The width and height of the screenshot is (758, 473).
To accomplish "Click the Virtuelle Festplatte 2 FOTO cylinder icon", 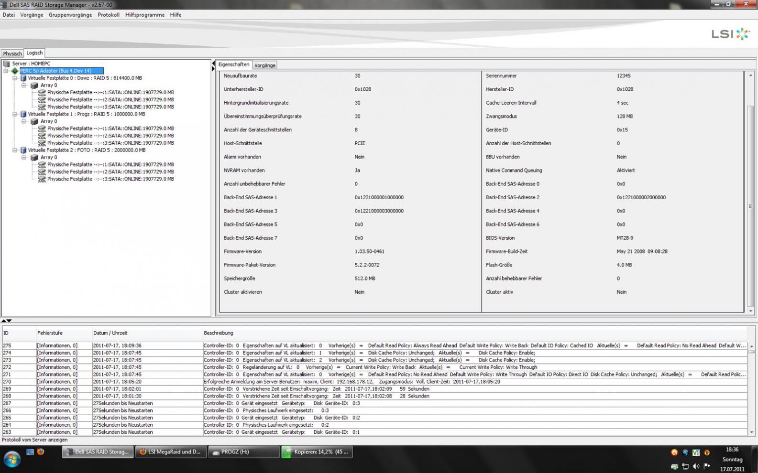I will pos(23,150).
